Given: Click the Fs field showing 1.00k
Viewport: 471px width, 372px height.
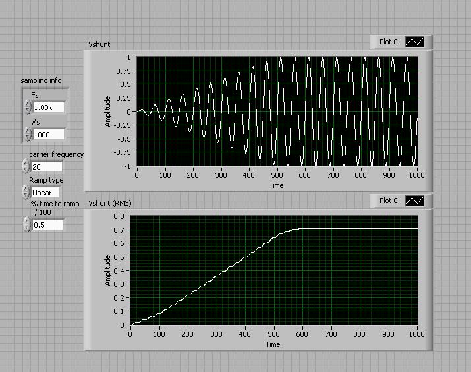Looking at the screenshot, I should pos(48,108).
